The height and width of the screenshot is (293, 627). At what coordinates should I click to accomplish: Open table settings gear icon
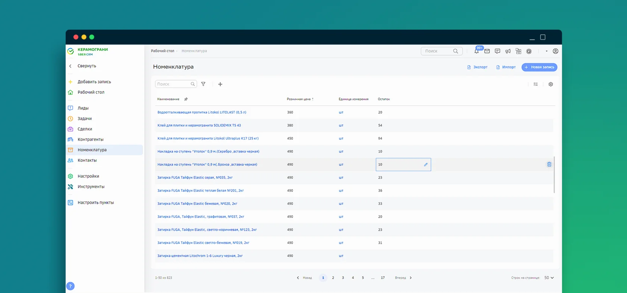point(550,84)
